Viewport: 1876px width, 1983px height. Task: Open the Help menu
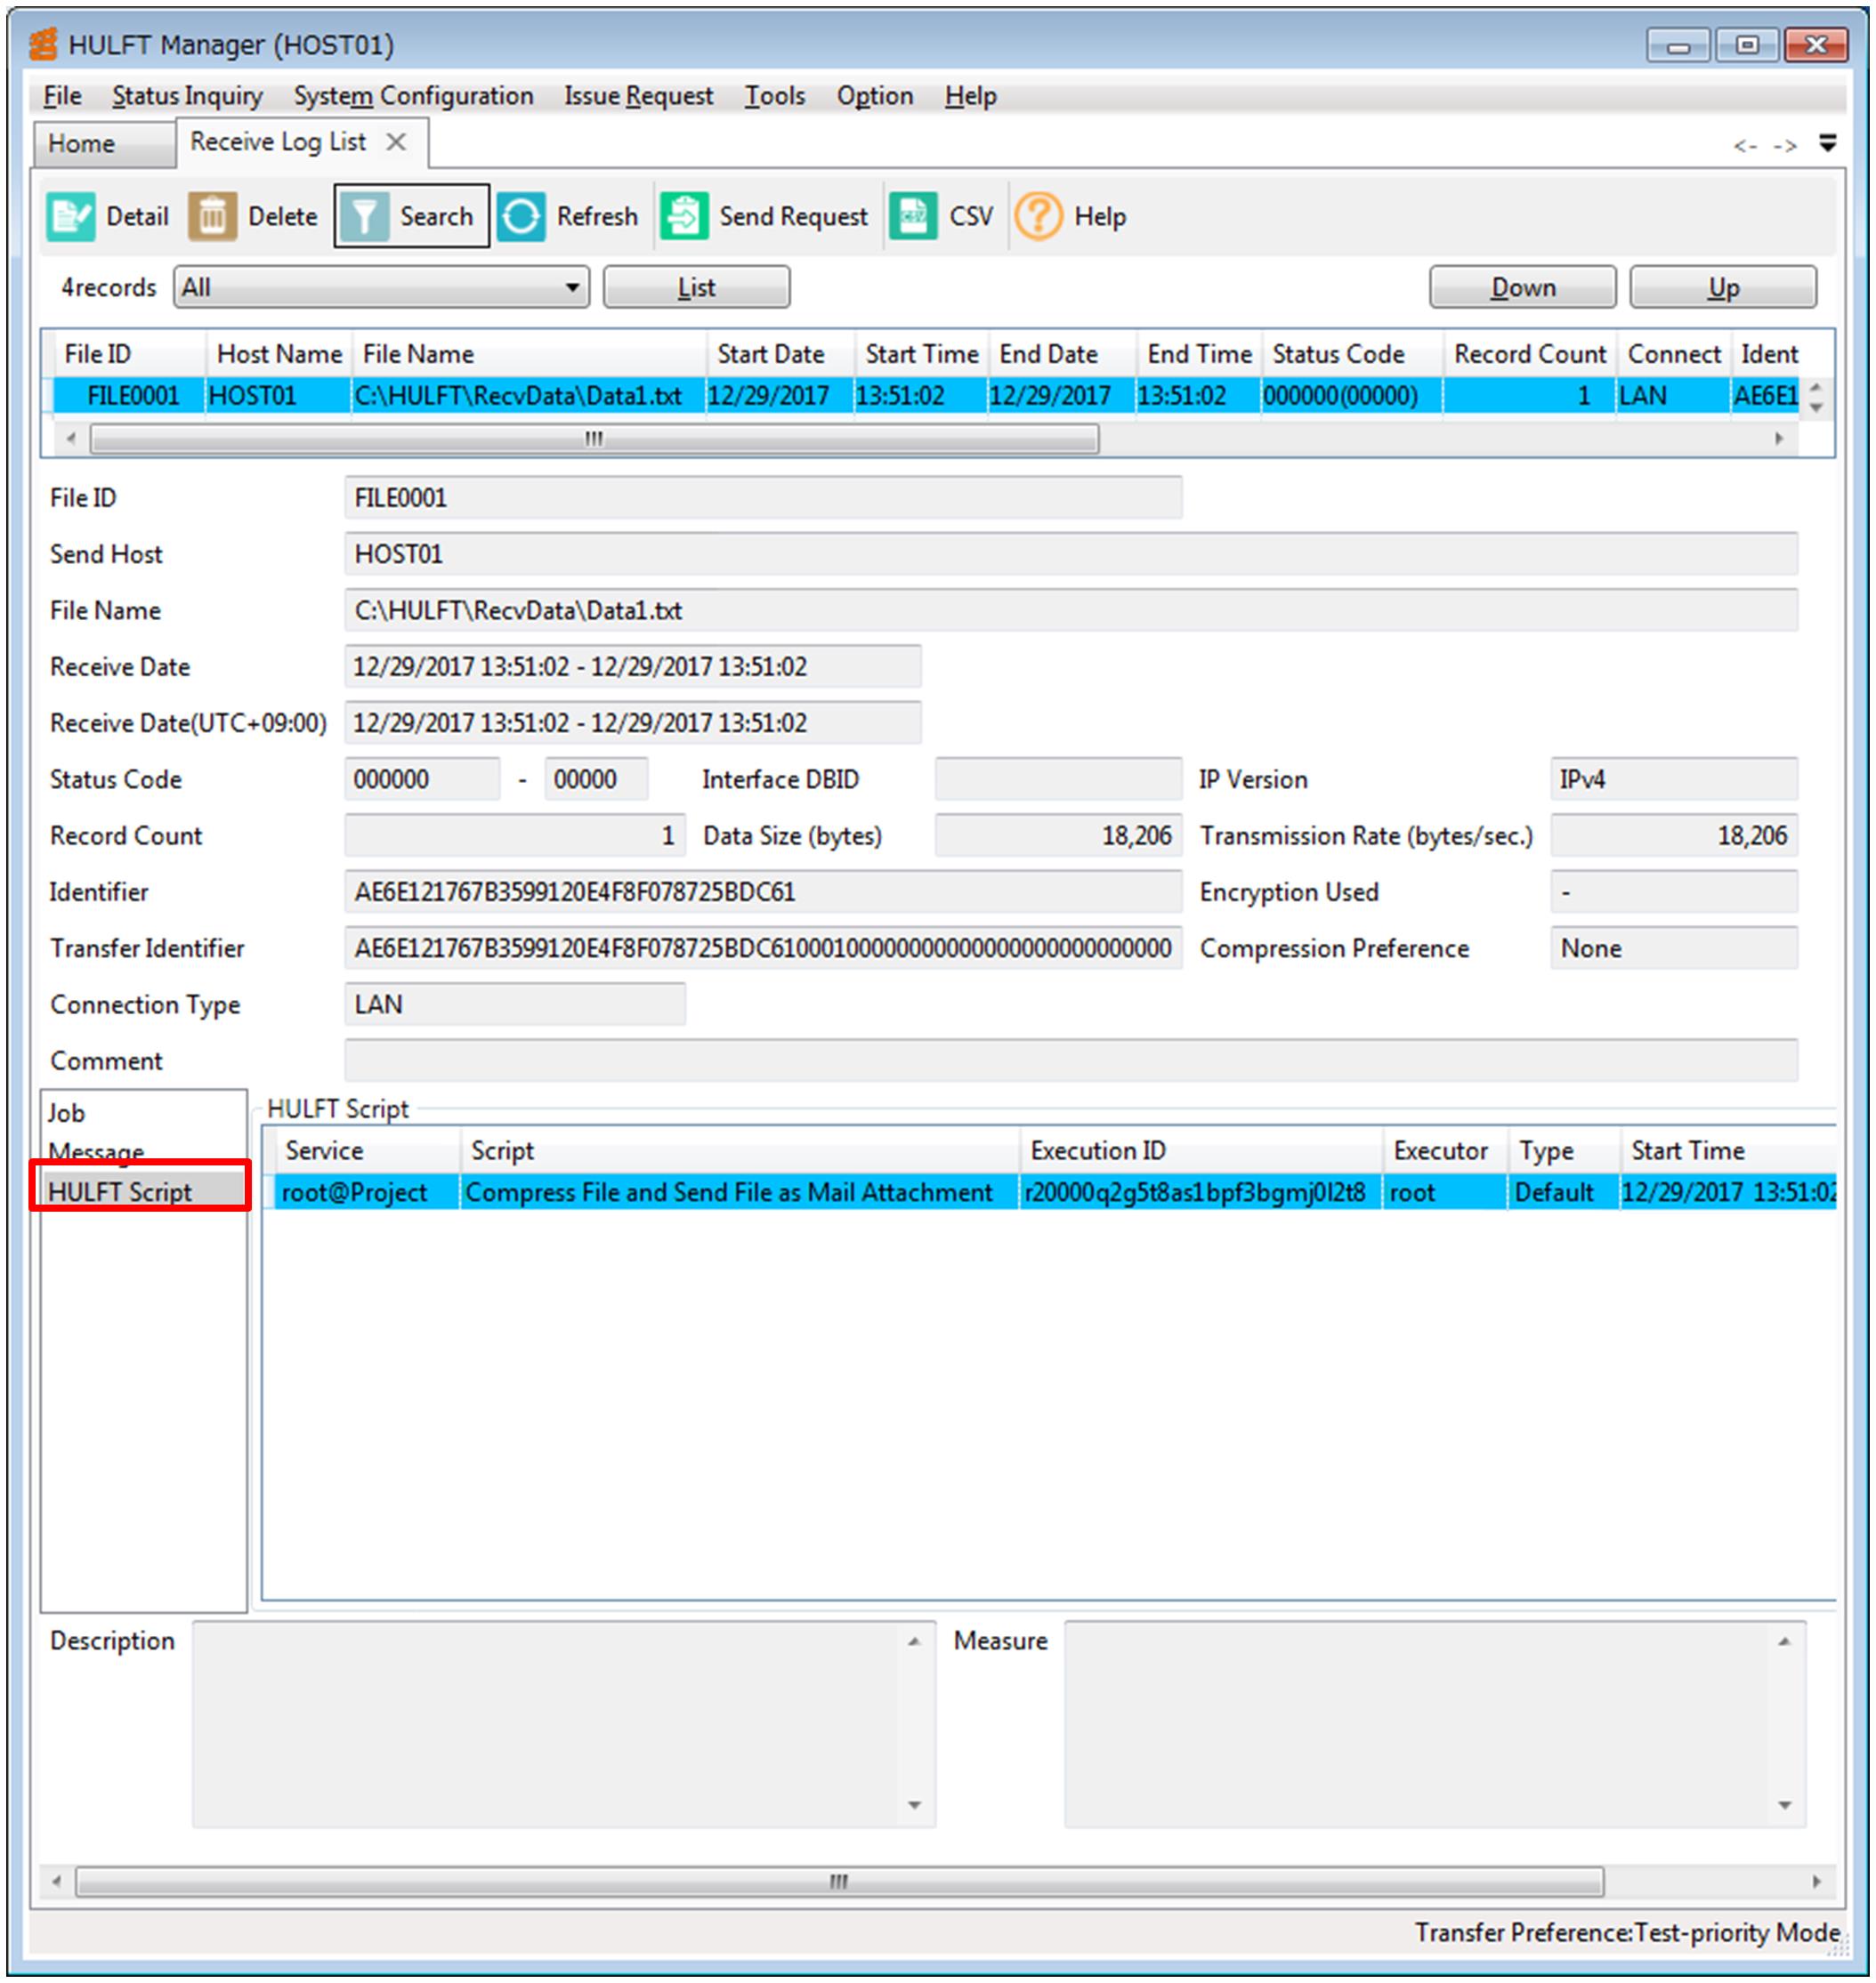[970, 96]
